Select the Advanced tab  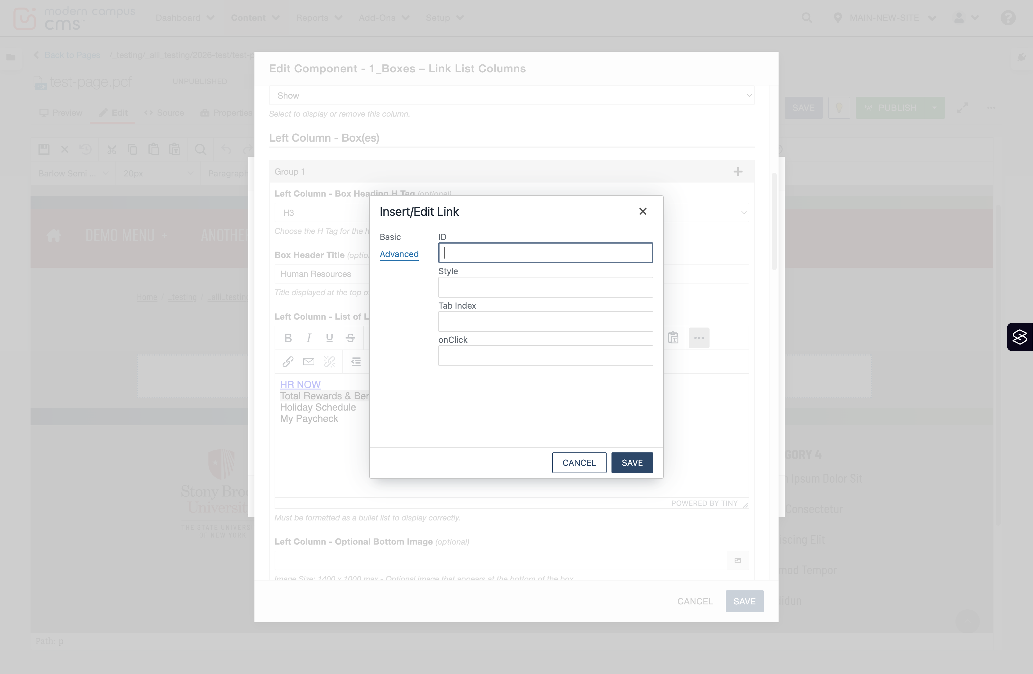[x=399, y=254]
